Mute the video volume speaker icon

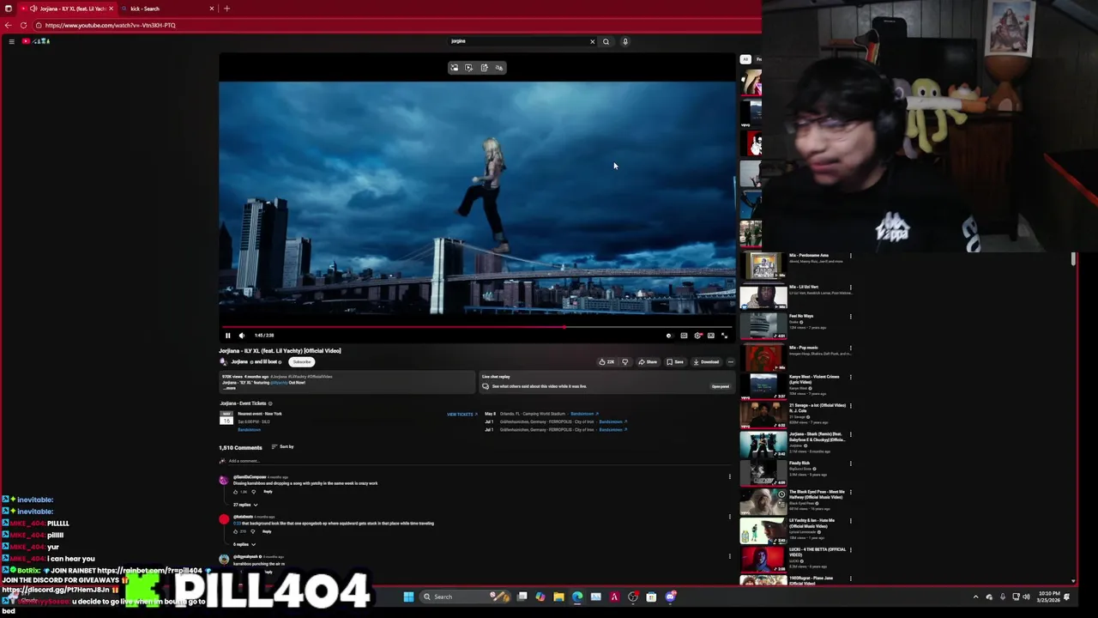pyautogui.click(x=242, y=336)
